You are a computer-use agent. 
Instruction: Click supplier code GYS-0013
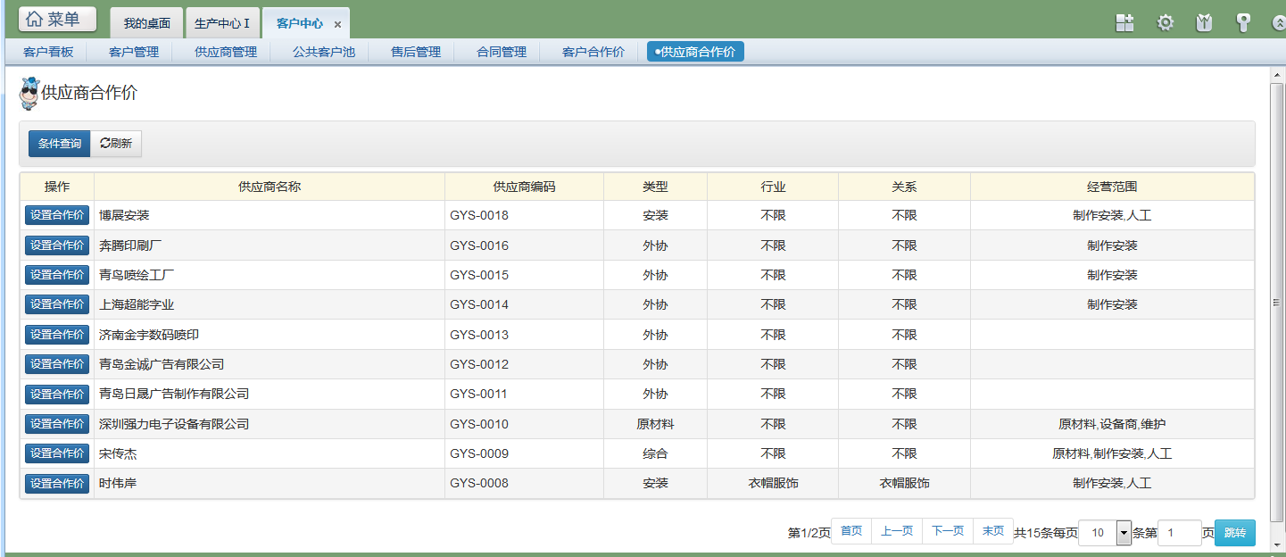[479, 335]
